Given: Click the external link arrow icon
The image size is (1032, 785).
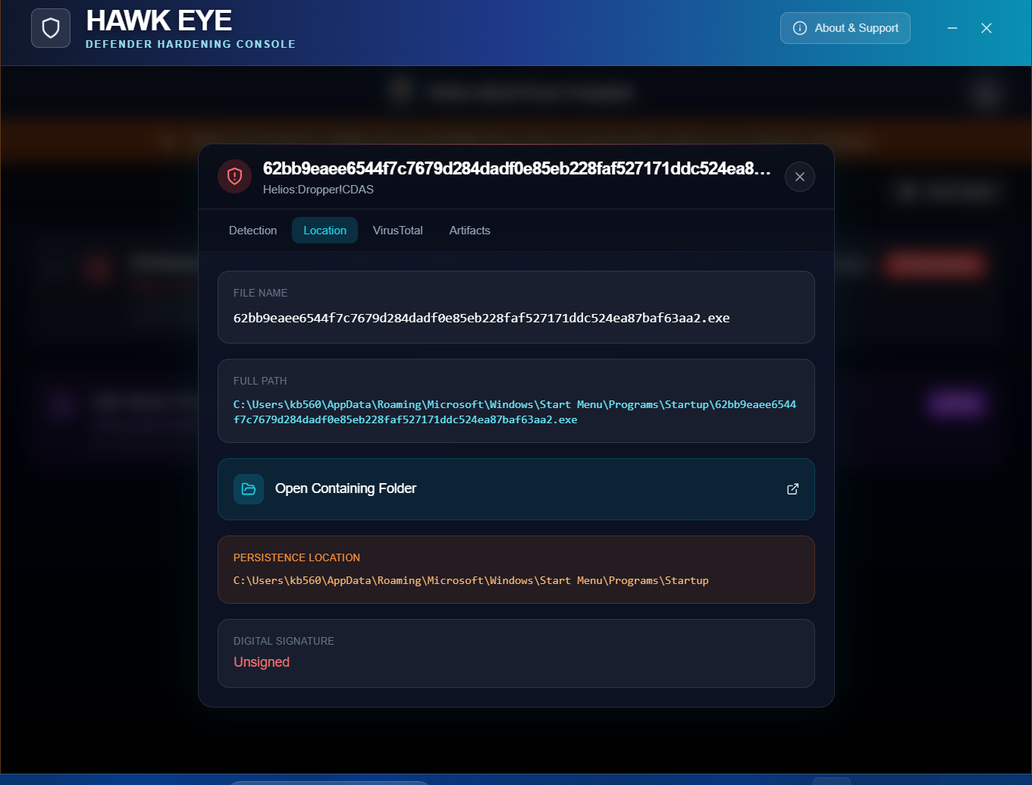Looking at the screenshot, I should [x=792, y=489].
